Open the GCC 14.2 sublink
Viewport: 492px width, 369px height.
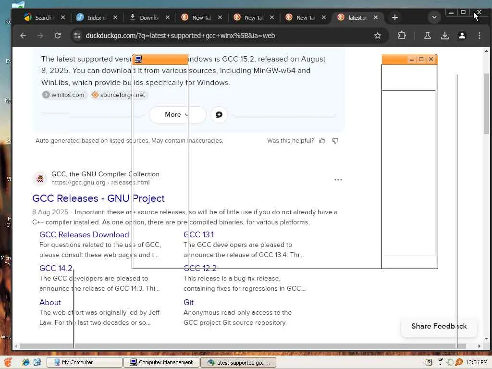pos(56,268)
